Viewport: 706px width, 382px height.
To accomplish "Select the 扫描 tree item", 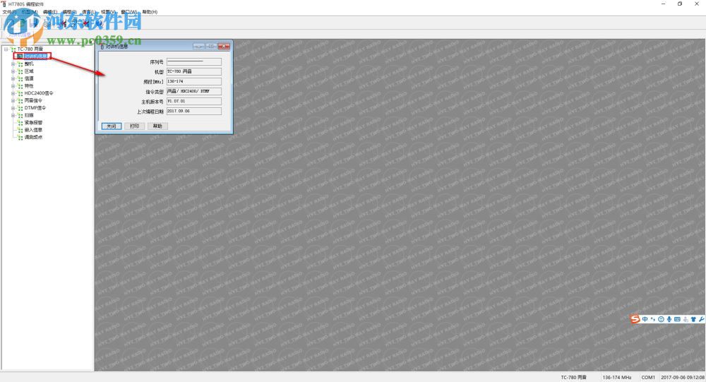I will [x=29, y=115].
